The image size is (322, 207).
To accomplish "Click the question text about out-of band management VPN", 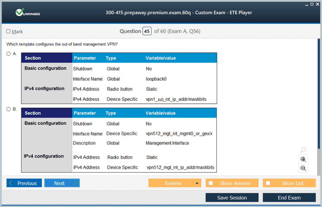I will (x=62, y=44).
